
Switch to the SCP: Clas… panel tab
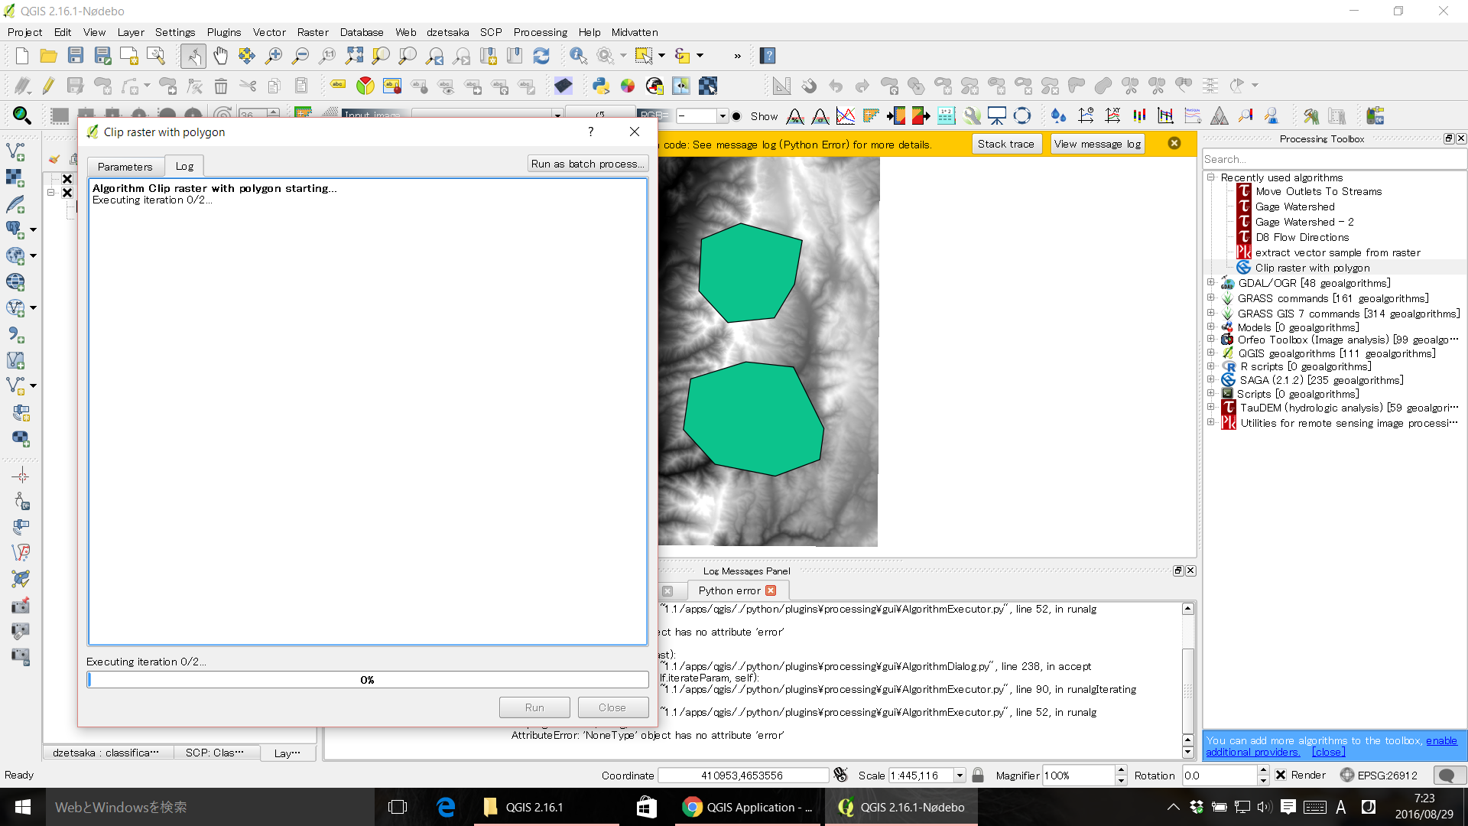point(215,753)
